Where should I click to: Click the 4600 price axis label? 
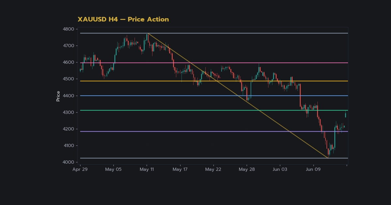[68, 62]
